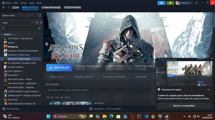Show ready-to-play games play icon
This screenshot has height=120, width=215.
[x=41, y=22]
